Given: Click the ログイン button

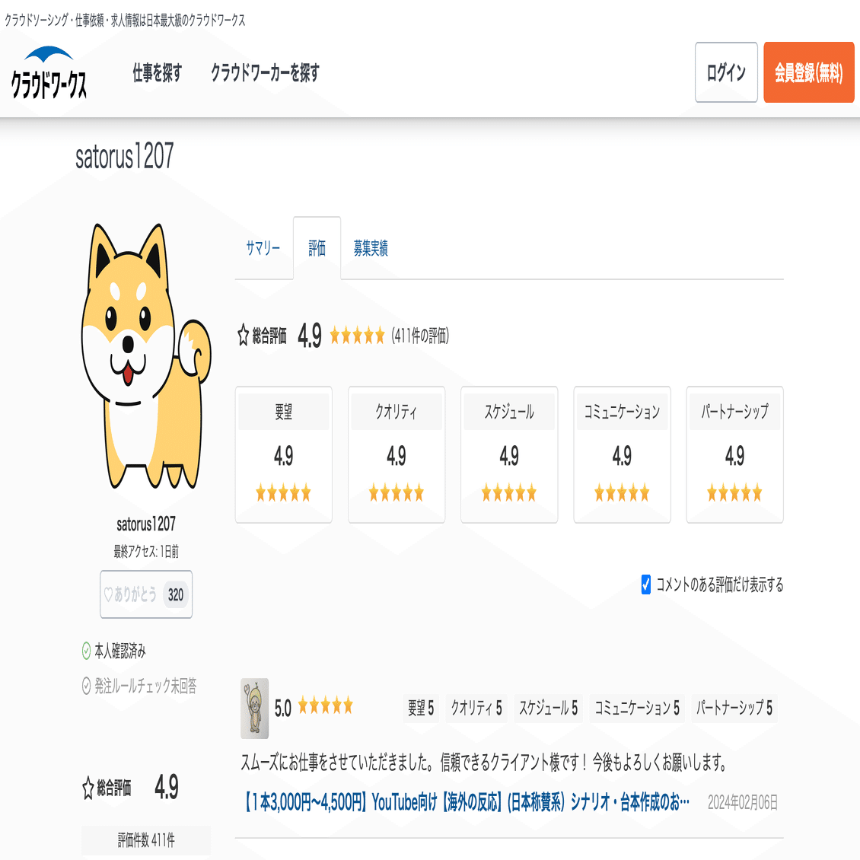Looking at the screenshot, I should [726, 72].
